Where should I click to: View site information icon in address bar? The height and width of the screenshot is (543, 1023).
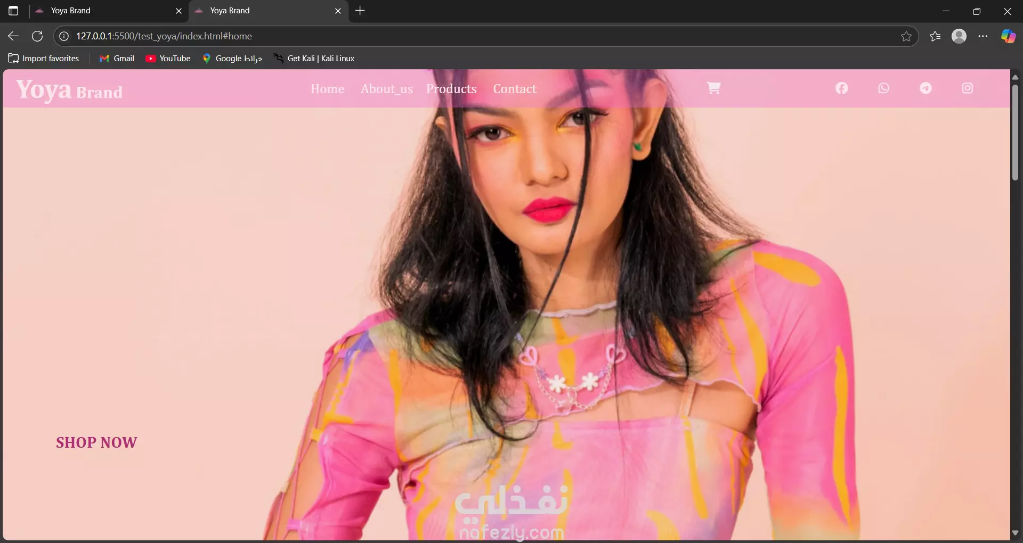pos(64,36)
